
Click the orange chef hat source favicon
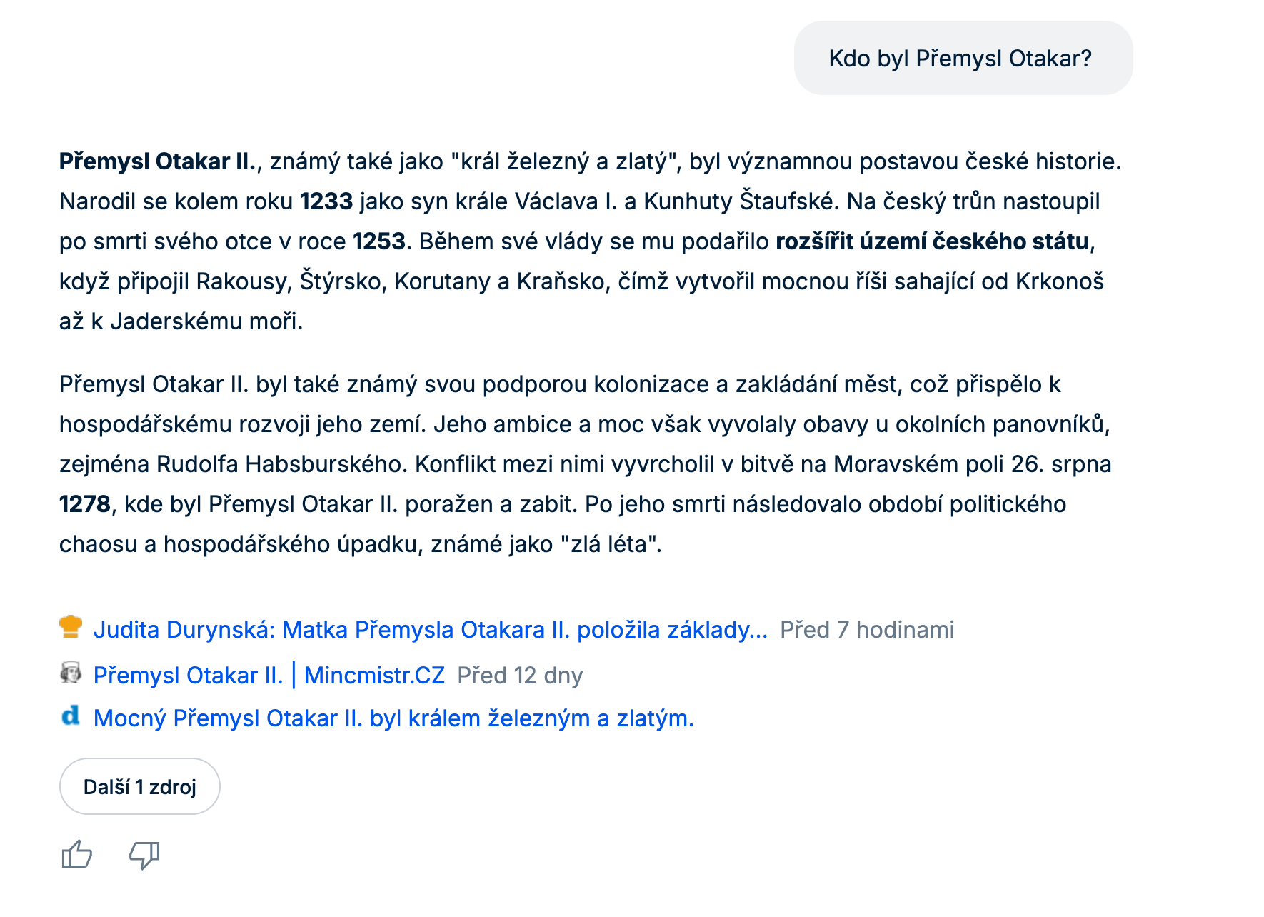click(x=71, y=628)
